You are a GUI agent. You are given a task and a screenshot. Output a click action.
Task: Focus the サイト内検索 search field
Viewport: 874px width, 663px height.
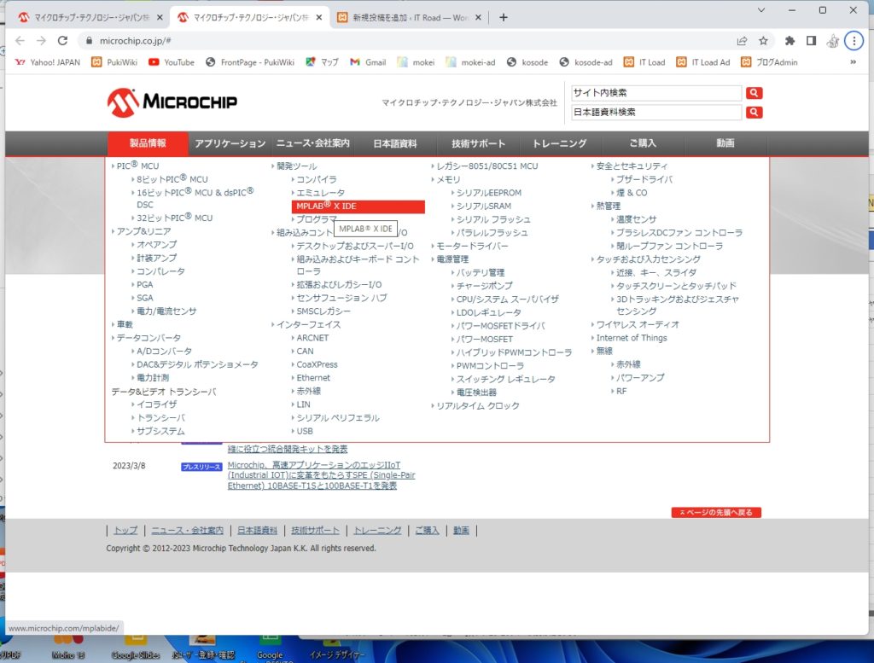tap(656, 93)
